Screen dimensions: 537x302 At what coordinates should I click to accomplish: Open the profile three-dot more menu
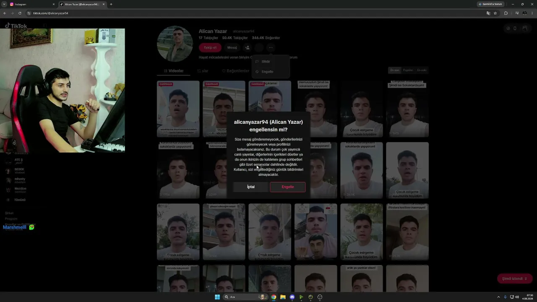[x=271, y=47]
